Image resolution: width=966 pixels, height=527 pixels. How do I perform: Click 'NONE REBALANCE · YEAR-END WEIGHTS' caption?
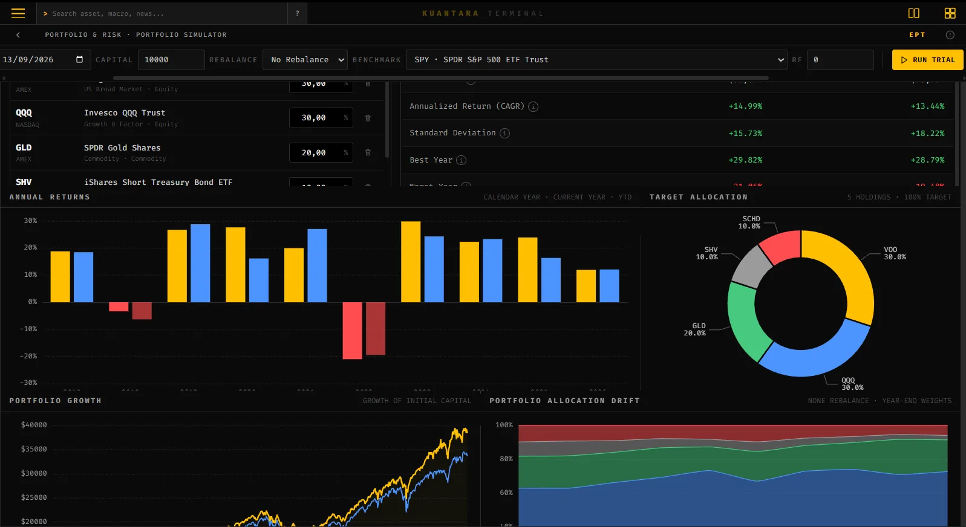(880, 401)
